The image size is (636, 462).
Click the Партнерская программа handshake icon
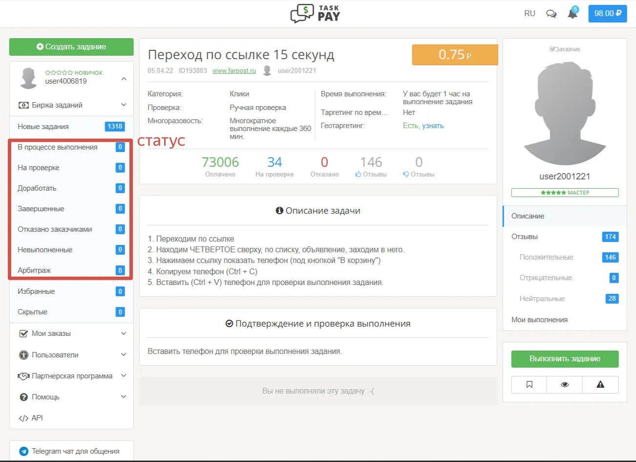pyautogui.click(x=23, y=376)
